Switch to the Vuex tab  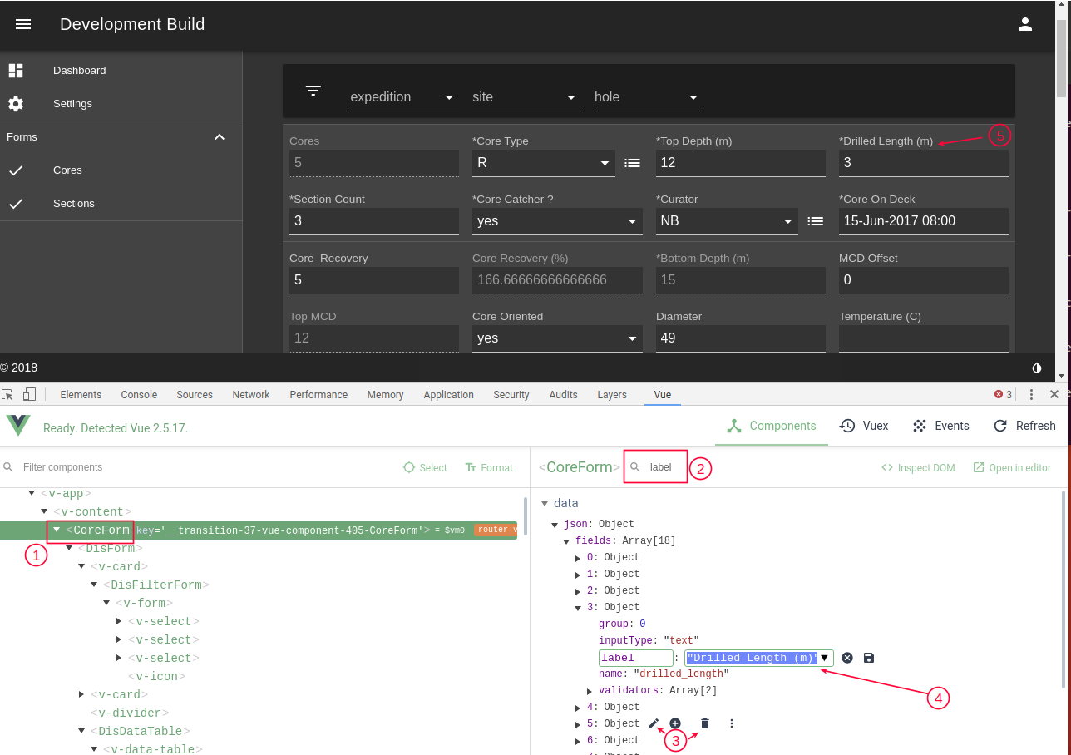click(x=864, y=426)
